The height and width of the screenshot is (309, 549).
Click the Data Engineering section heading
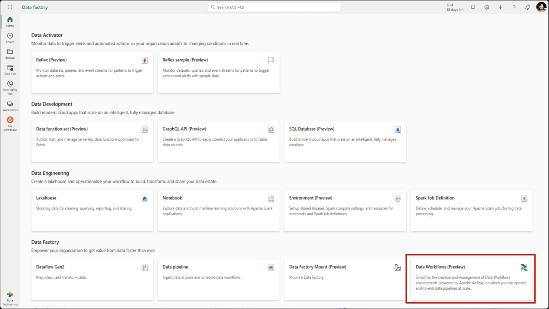pos(50,173)
